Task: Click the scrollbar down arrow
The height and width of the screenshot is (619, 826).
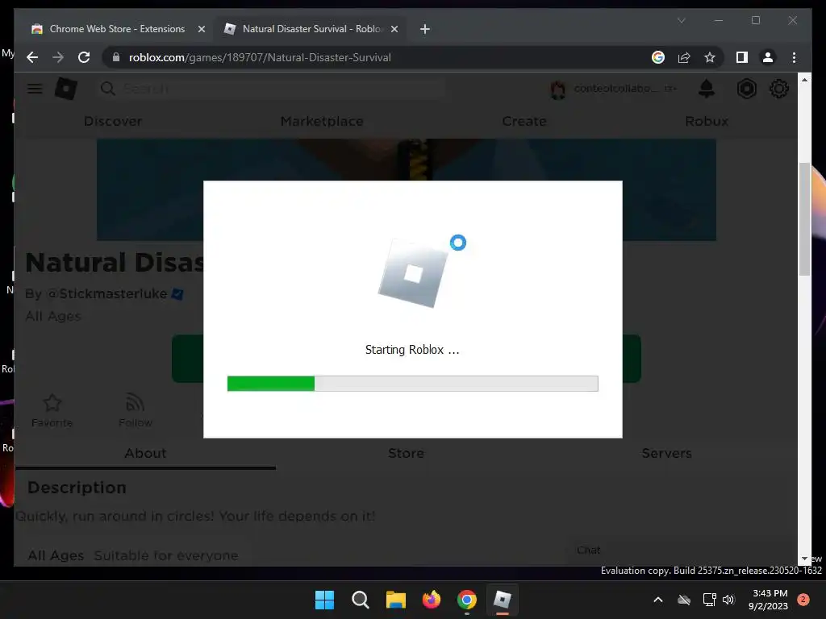Action: 804,559
